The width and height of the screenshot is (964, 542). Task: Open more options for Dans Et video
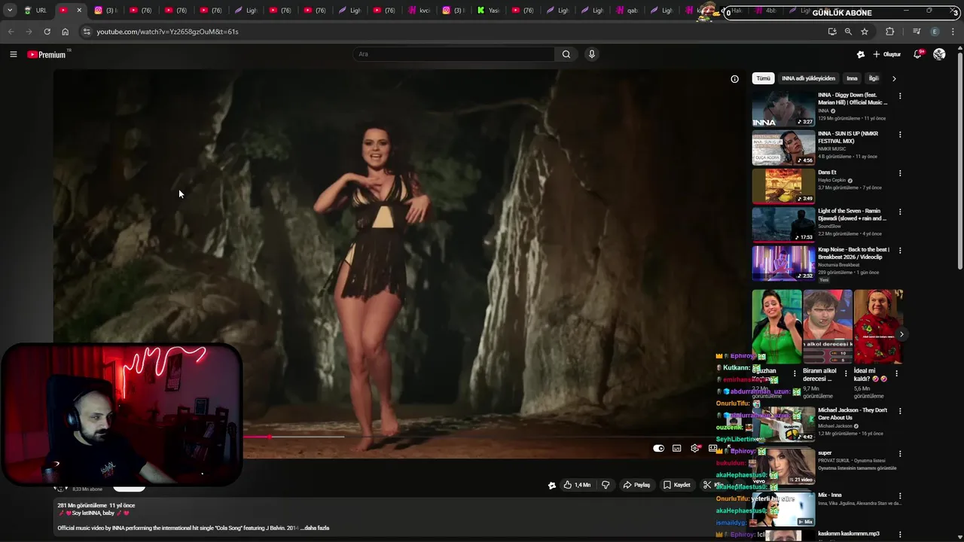tap(899, 173)
